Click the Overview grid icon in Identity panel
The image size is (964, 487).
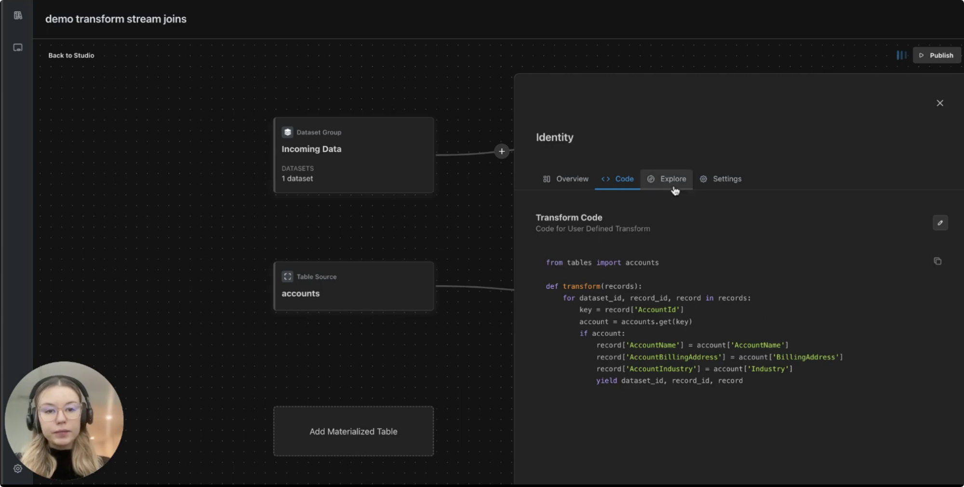click(547, 179)
